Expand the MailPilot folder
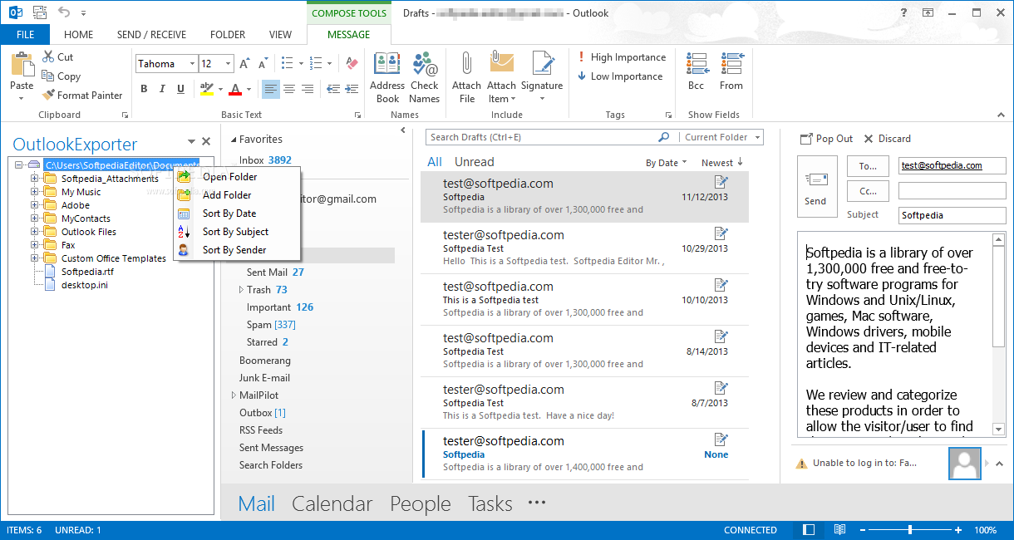Screen dimensions: 1014x540 tap(234, 395)
